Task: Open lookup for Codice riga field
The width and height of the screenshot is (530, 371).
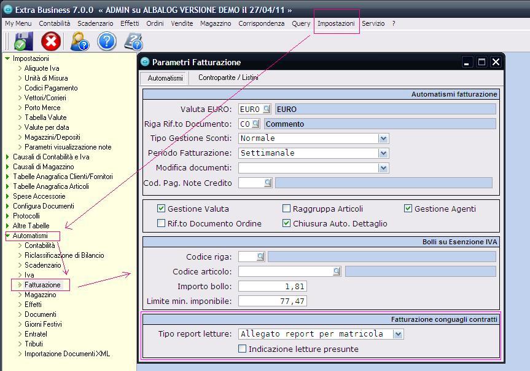Action: click(x=260, y=257)
